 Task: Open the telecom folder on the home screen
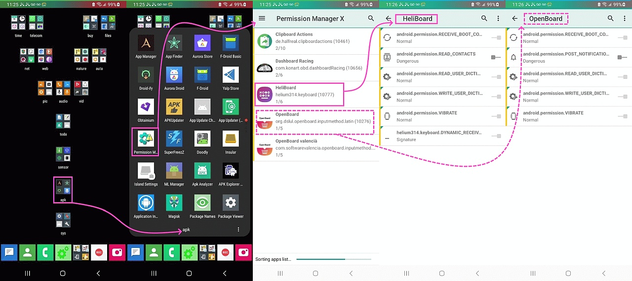point(36,23)
